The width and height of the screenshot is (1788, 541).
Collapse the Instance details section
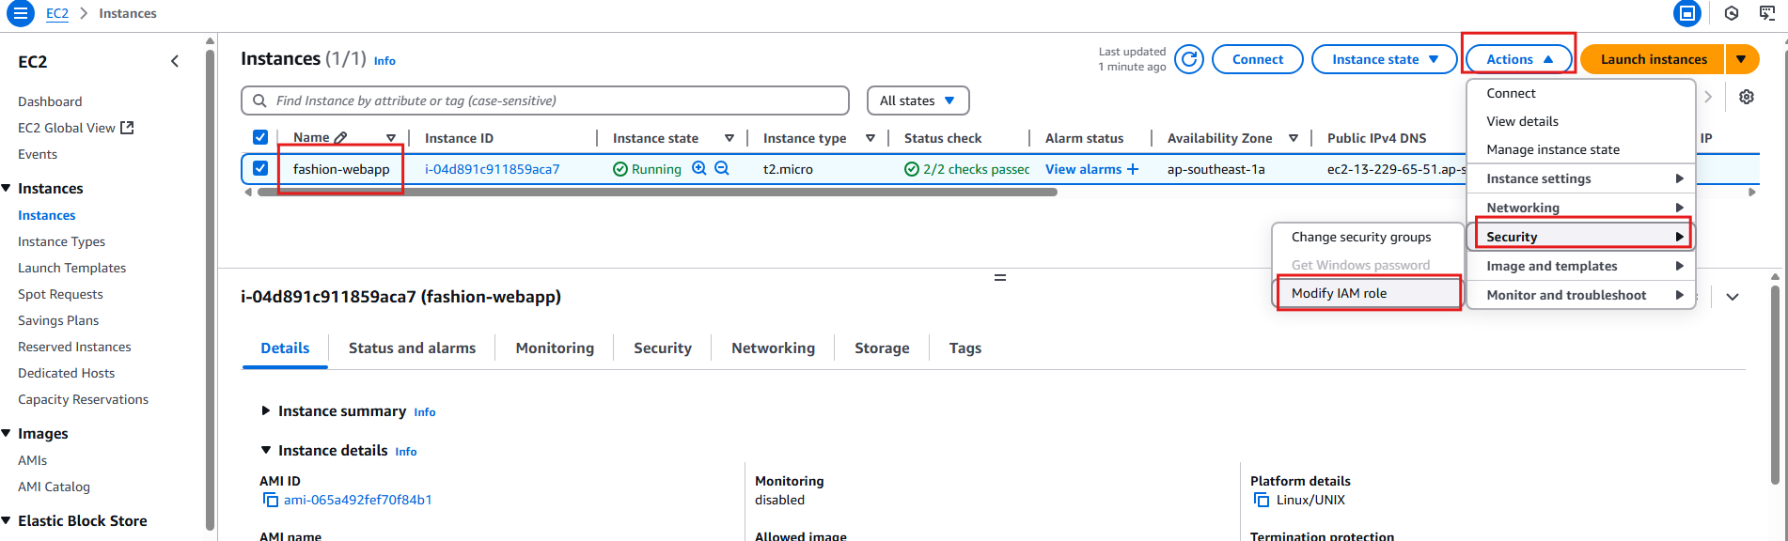[x=266, y=450]
